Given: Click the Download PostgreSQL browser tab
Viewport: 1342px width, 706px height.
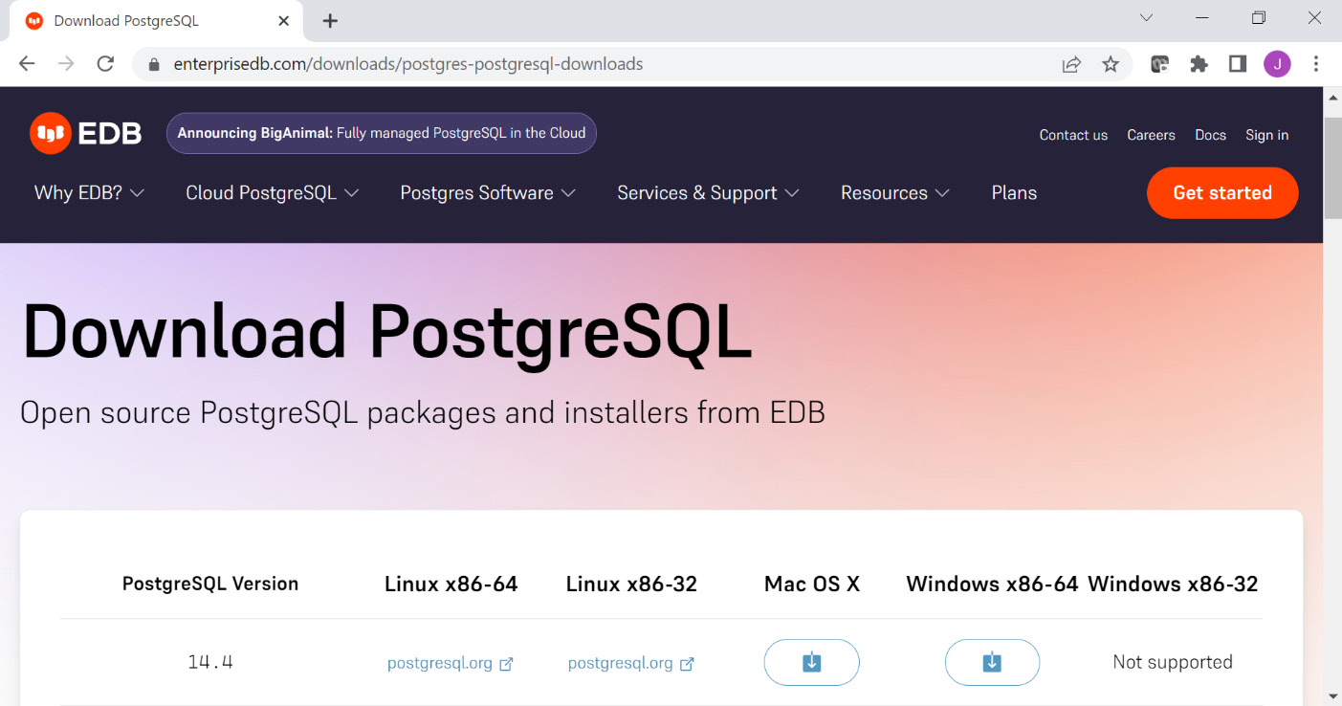Looking at the screenshot, I should [158, 21].
